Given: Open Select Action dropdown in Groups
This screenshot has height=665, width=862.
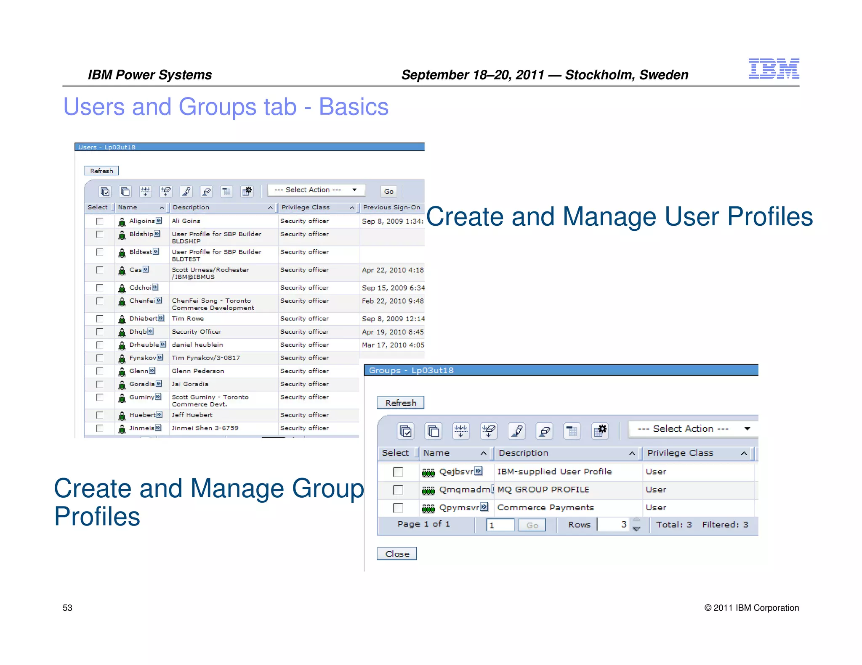Looking at the screenshot, I should [693, 429].
